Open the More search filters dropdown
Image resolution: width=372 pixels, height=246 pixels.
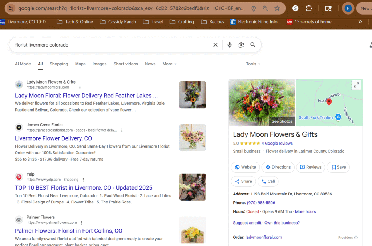tap(169, 64)
